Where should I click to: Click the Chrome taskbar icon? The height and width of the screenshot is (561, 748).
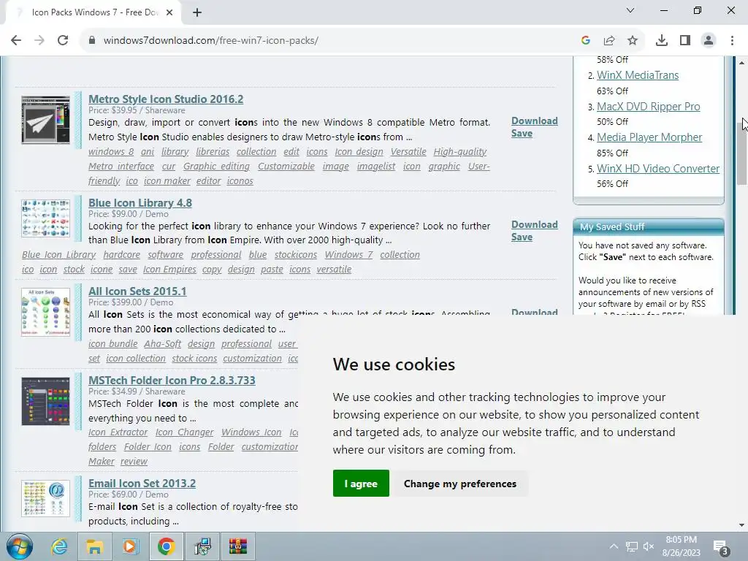click(x=166, y=546)
